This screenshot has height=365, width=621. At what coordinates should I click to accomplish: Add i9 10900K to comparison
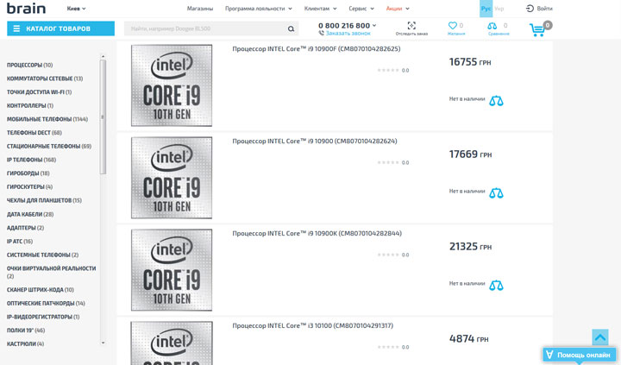[x=496, y=286]
